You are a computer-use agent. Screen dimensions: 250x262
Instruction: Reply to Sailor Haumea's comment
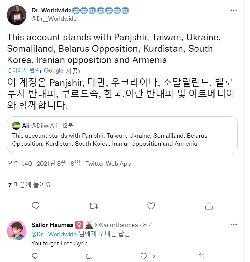pyautogui.click(x=36, y=255)
